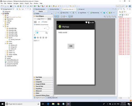This screenshot has width=132, height=106.
Task: Click the Quick Access search field
Action: pos(120,6)
